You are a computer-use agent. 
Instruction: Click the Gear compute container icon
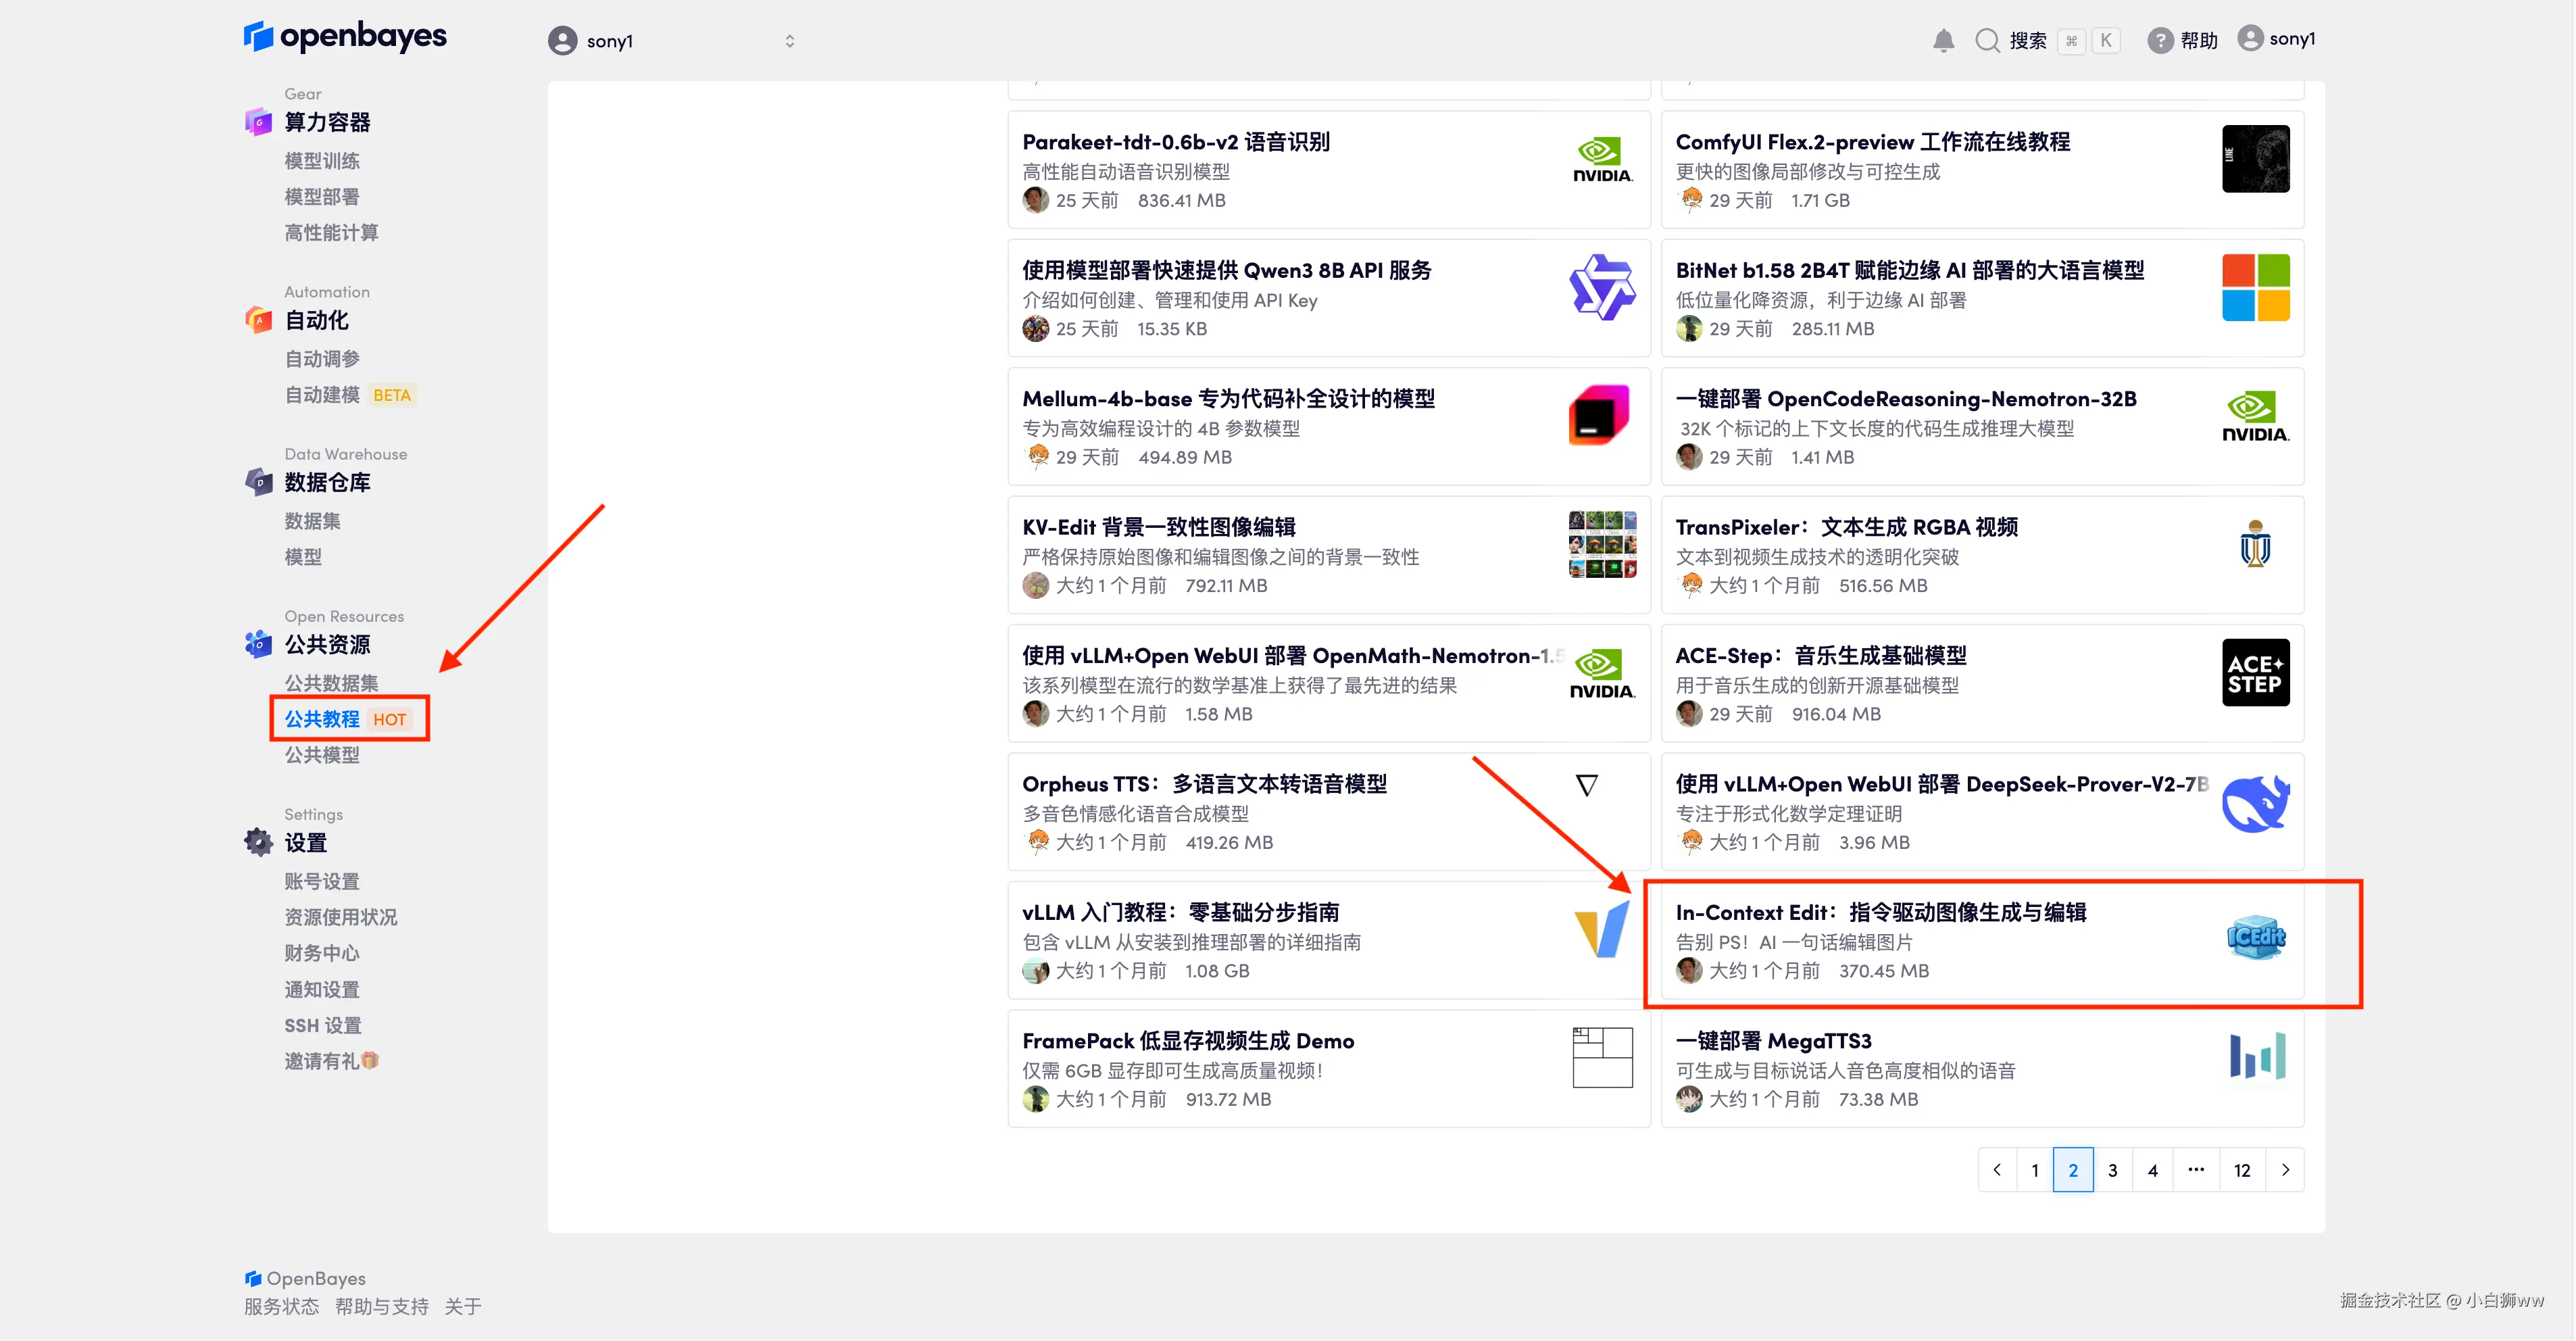(259, 122)
